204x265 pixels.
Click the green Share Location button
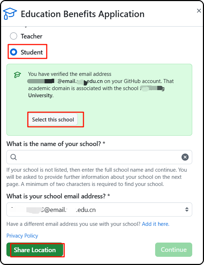point(35,250)
